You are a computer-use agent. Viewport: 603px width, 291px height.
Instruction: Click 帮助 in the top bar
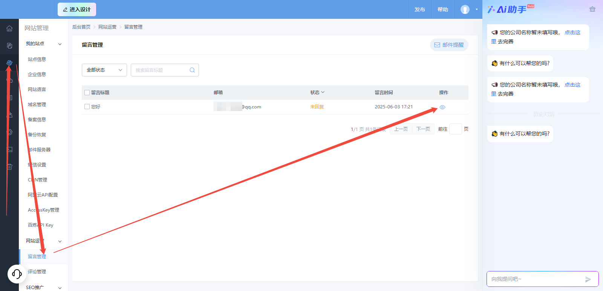pyautogui.click(x=443, y=9)
